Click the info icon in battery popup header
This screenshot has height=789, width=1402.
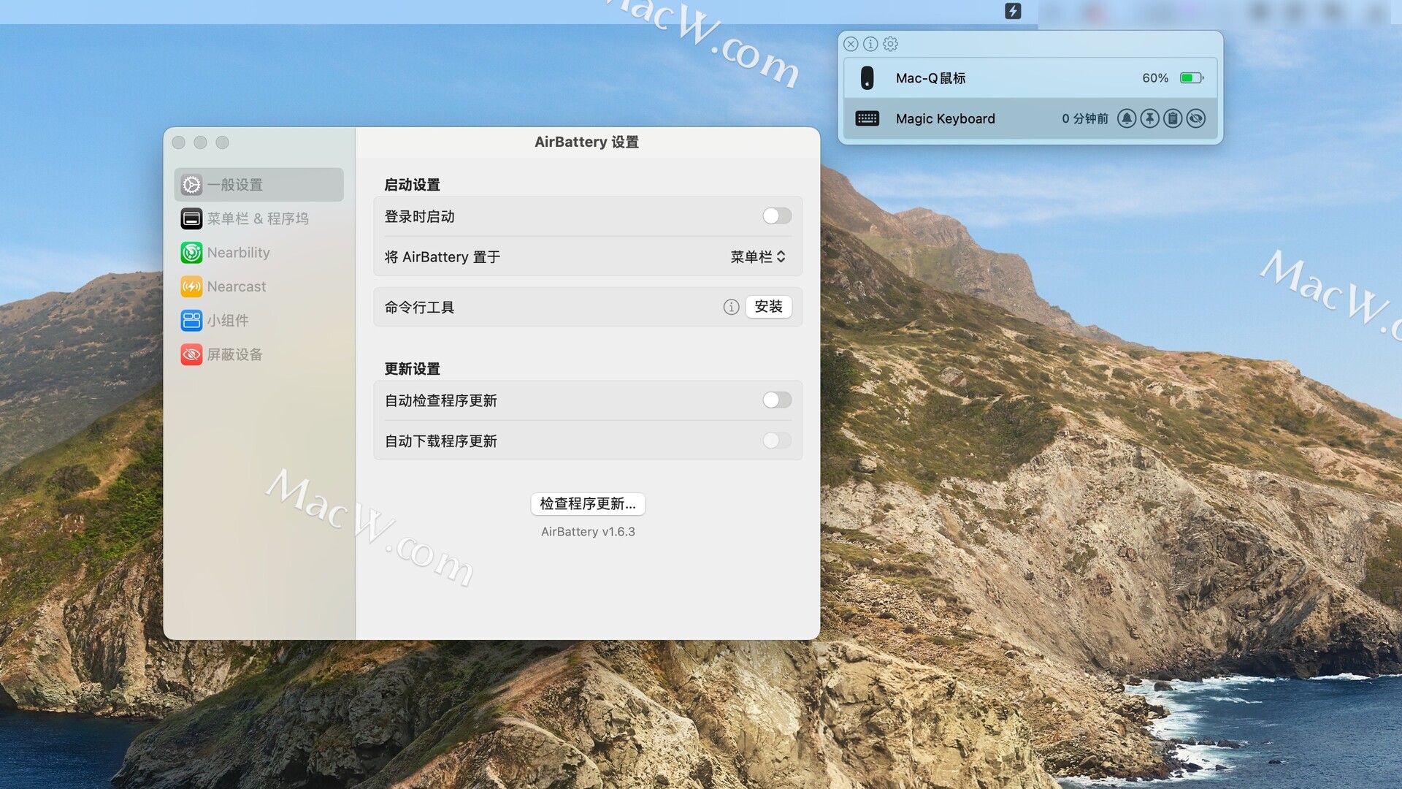(870, 44)
